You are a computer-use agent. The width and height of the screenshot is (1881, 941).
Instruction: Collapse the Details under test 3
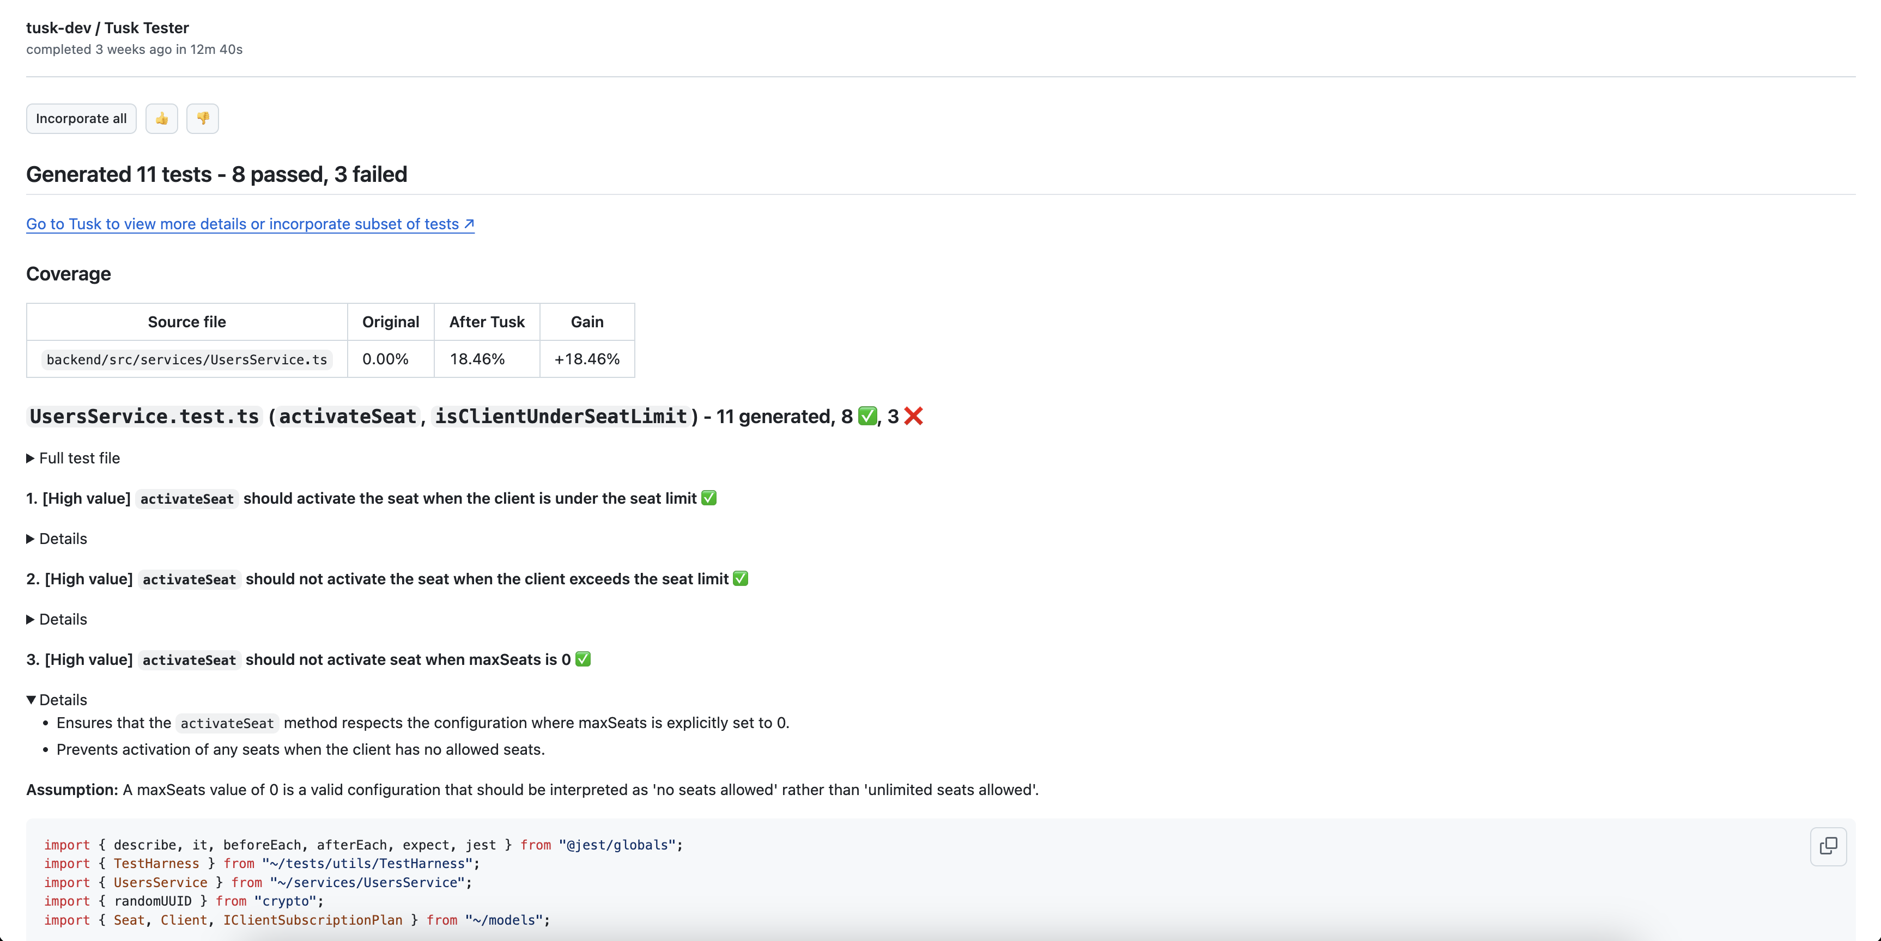pyautogui.click(x=57, y=699)
